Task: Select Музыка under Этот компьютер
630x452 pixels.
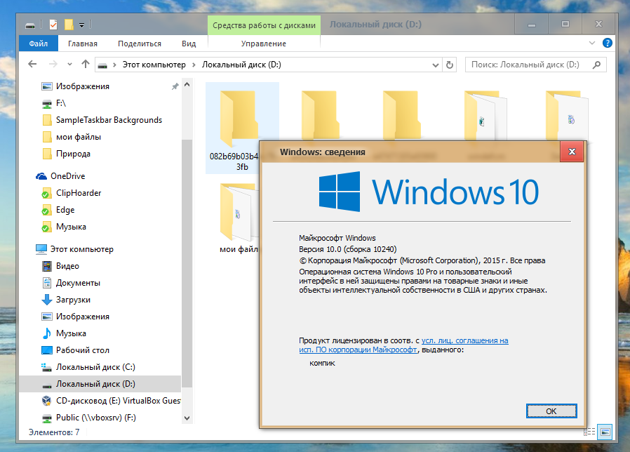Action: [71, 333]
